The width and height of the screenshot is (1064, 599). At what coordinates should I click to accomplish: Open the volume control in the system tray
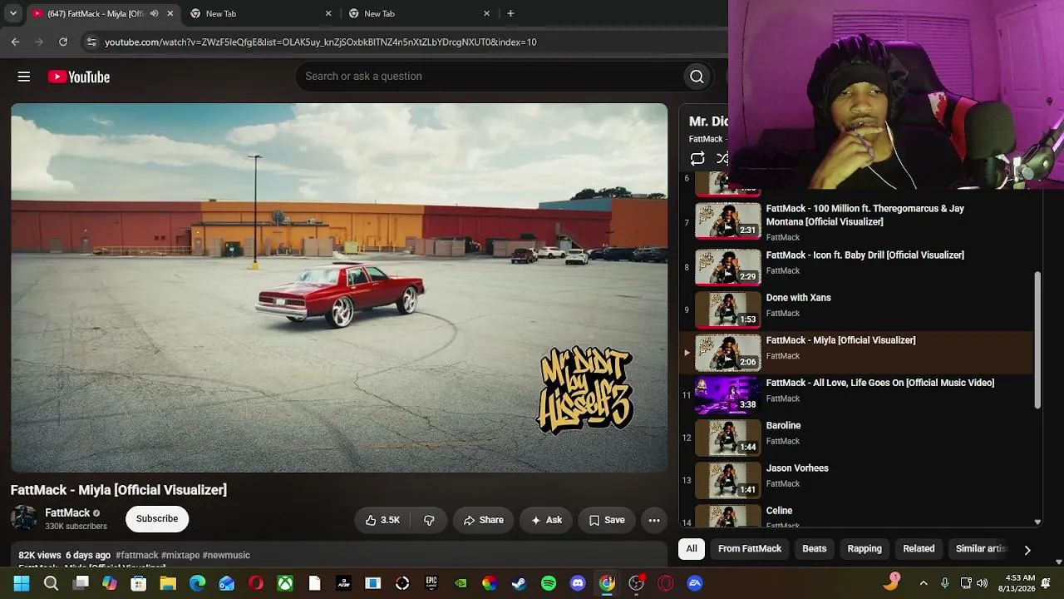pyautogui.click(x=983, y=583)
